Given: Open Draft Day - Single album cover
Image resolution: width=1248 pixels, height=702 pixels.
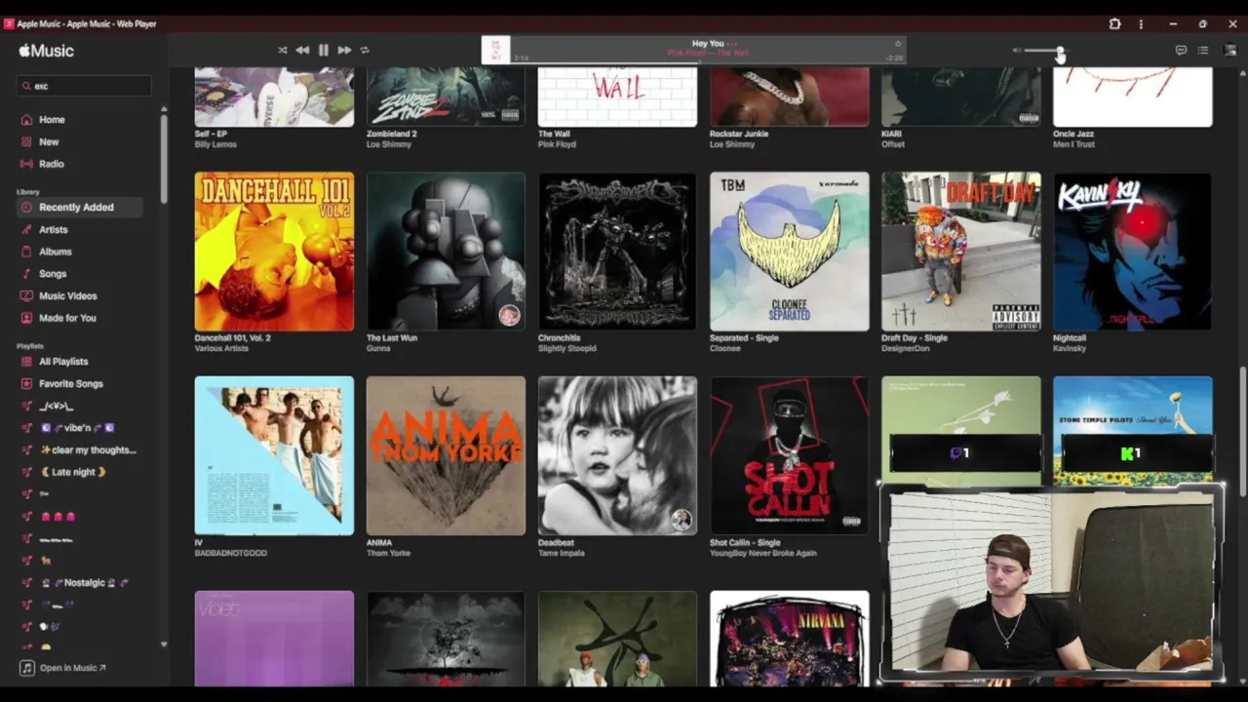Looking at the screenshot, I should (x=961, y=252).
